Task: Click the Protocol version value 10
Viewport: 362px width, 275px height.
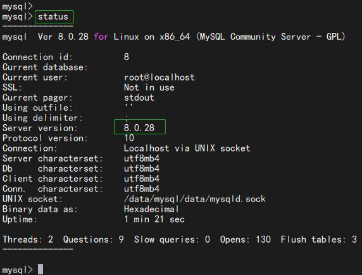Action: (129, 138)
